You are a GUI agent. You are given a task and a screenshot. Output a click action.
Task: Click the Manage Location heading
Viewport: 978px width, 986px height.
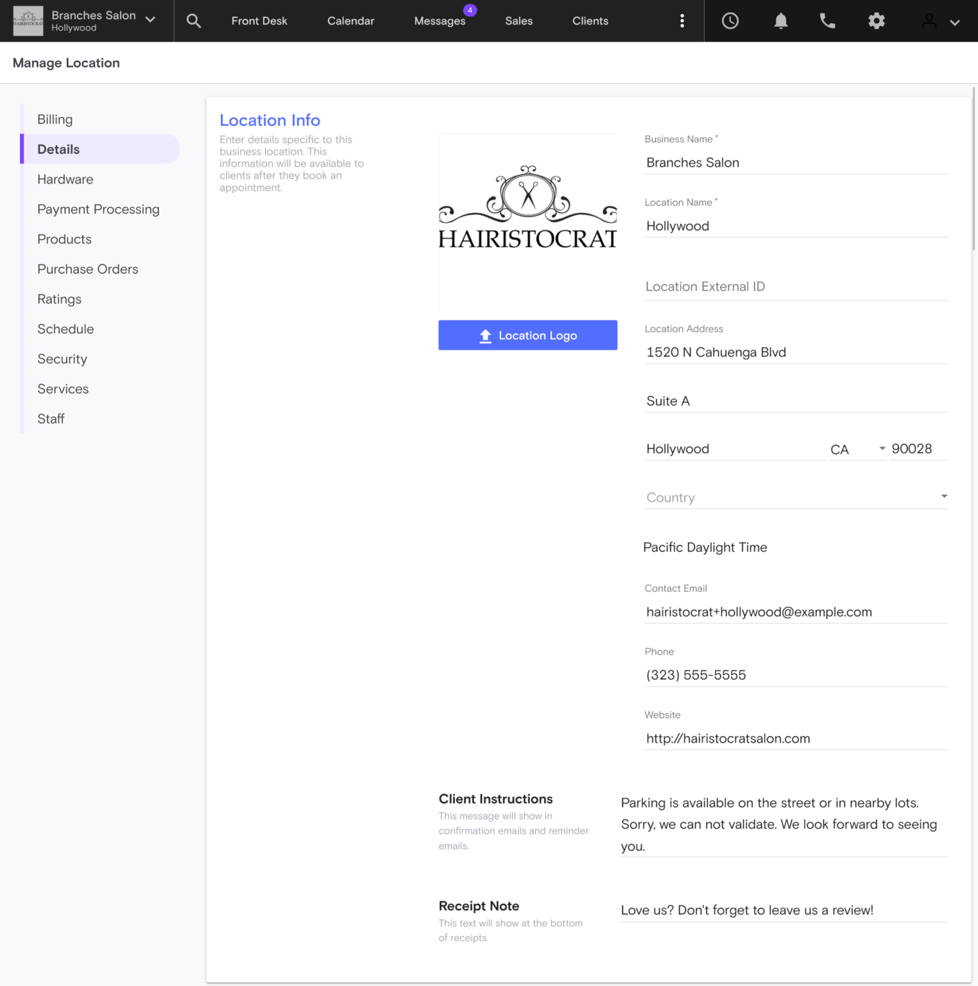click(66, 62)
